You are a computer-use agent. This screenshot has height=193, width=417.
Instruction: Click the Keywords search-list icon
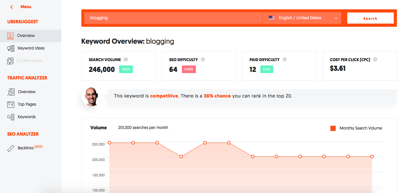(x=10, y=117)
